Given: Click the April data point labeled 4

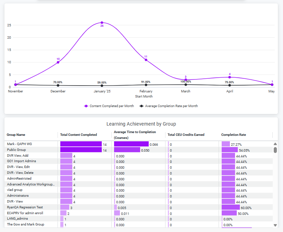Looking at the screenshot, I should click(230, 77).
